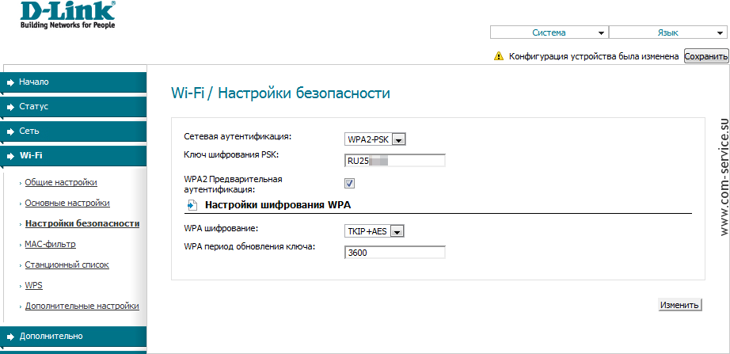Toggle WPA2 pre-authentication checkbox
Image resolution: width=730 pixels, height=354 pixels.
point(349,184)
